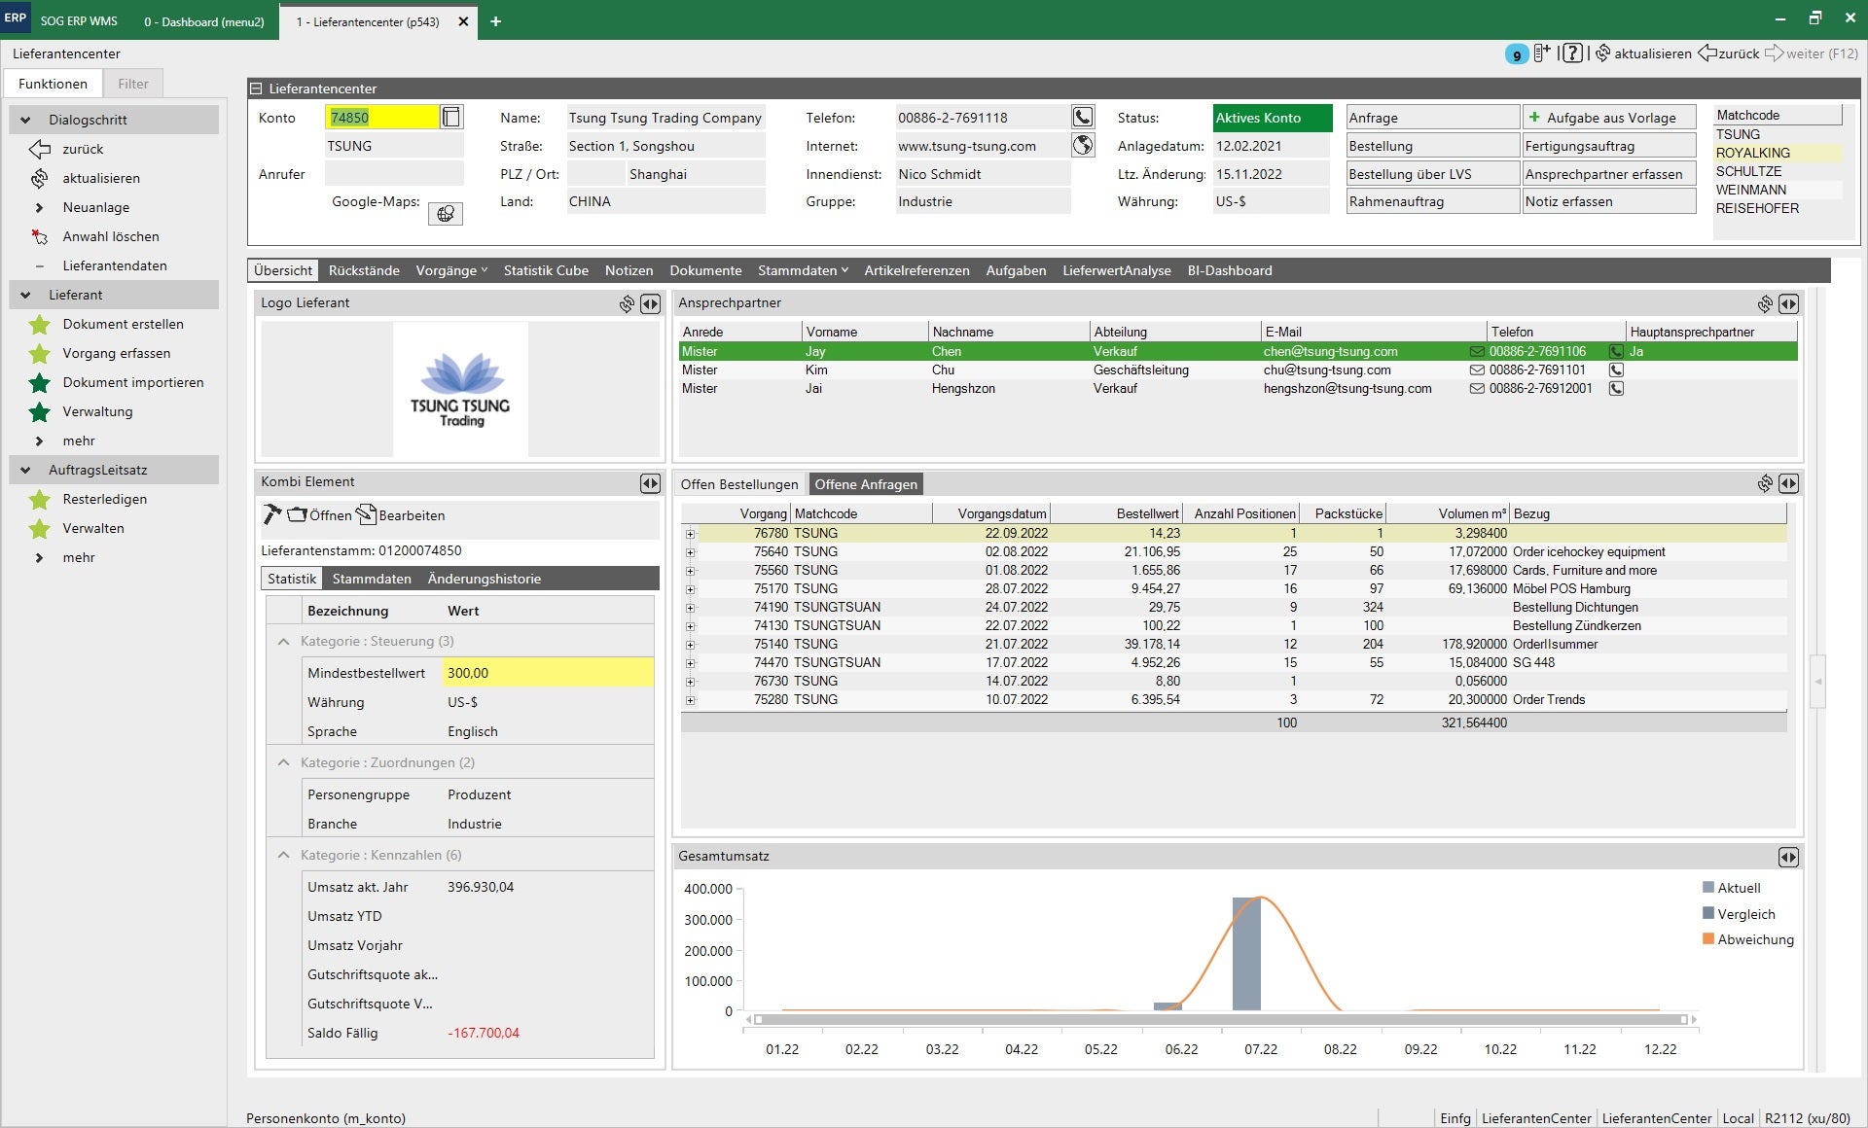Click the Rahmenauftrag button
1868x1128 pixels.
1431,202
